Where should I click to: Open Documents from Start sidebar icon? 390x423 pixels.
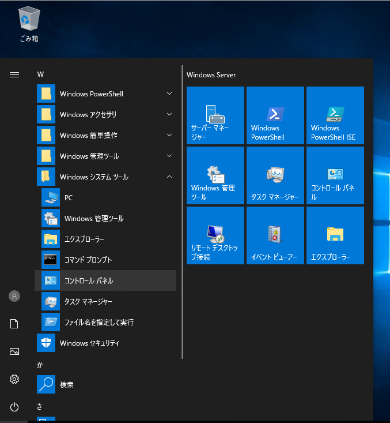click(14, 324)
